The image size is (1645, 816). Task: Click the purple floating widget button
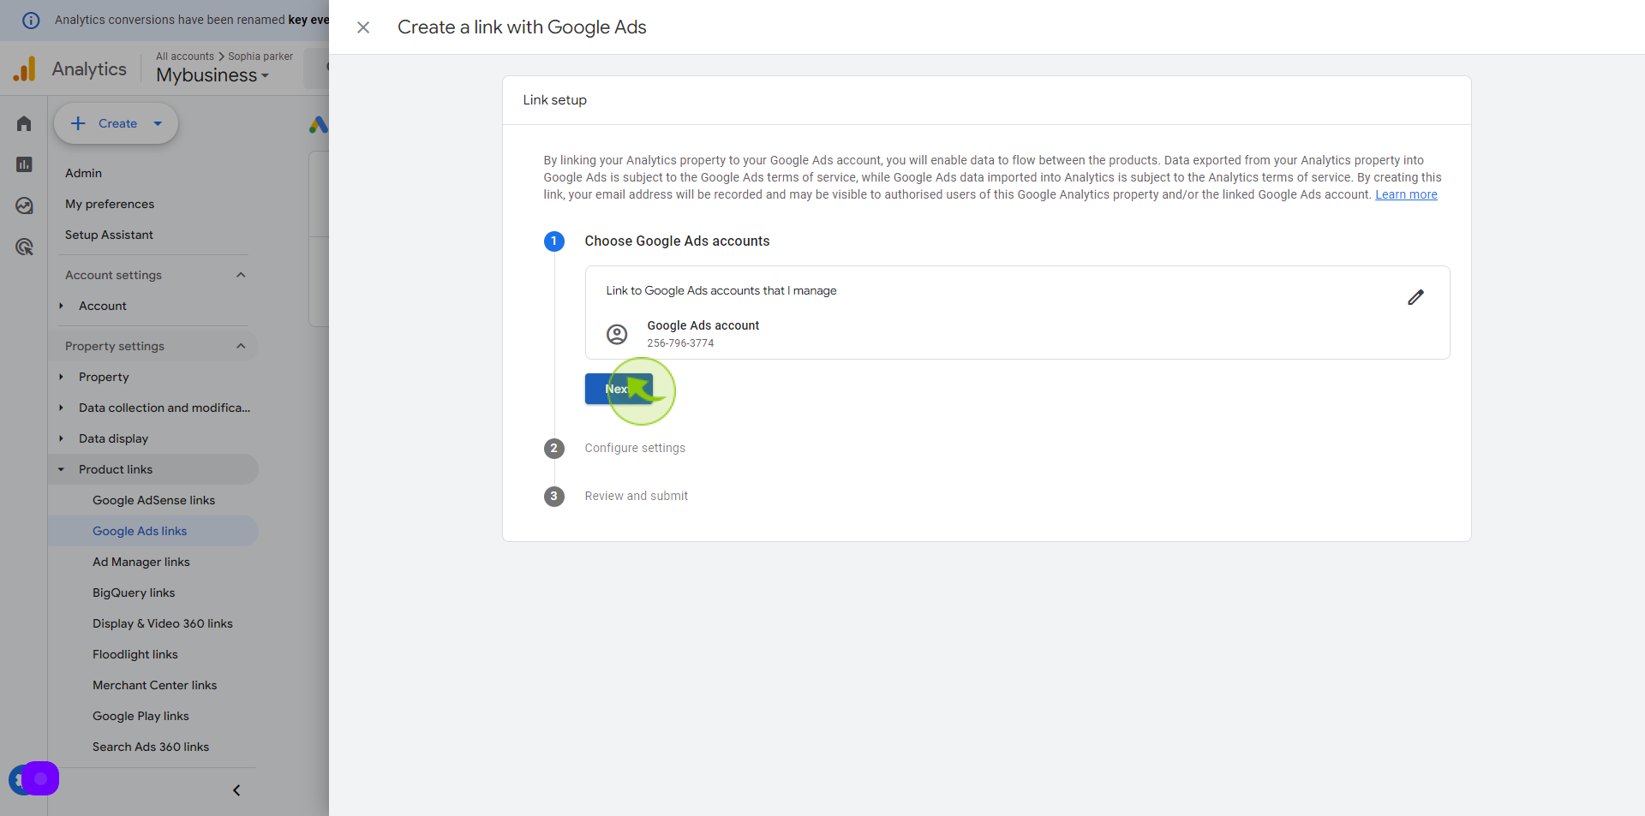(x=40, y=778)
